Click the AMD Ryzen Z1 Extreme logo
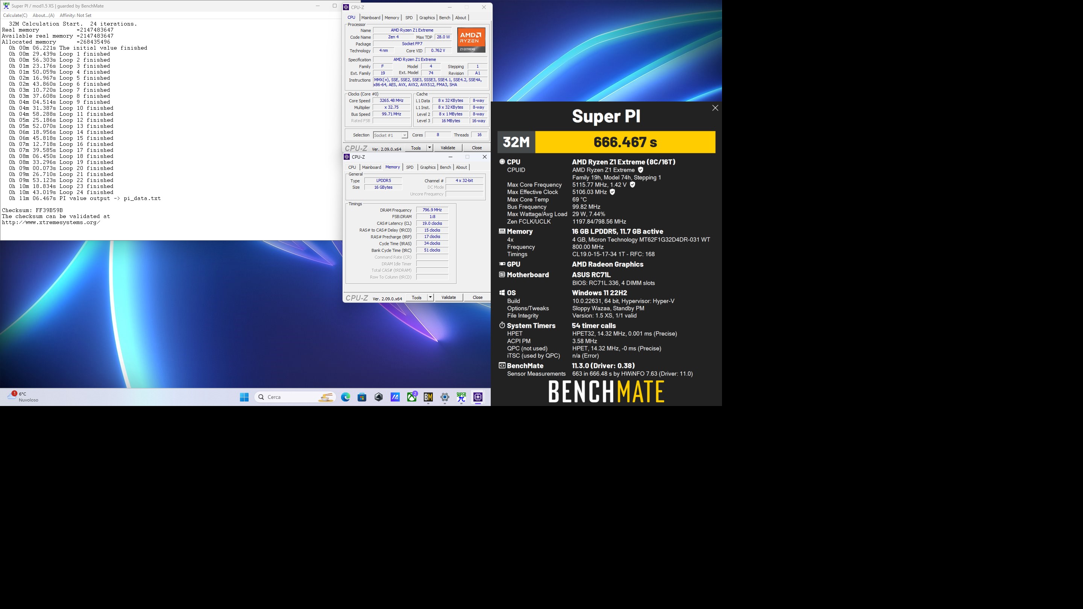Screen dimensions: 1083x609 (471, 40)
